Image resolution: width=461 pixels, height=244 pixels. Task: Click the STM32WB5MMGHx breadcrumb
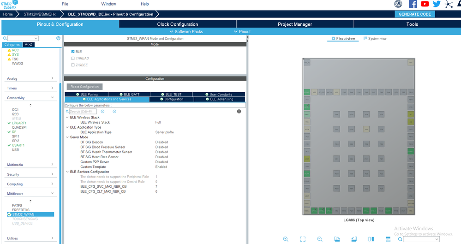pos(39,14)
